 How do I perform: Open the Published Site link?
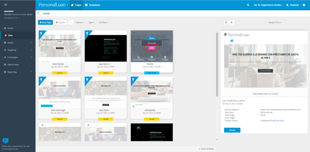[277, 121]
